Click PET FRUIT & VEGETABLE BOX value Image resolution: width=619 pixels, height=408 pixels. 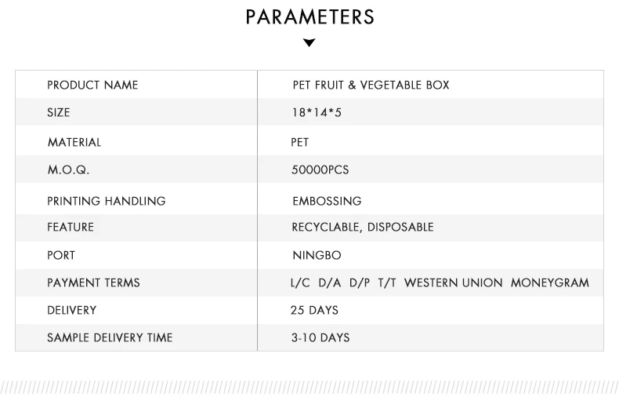371,85
